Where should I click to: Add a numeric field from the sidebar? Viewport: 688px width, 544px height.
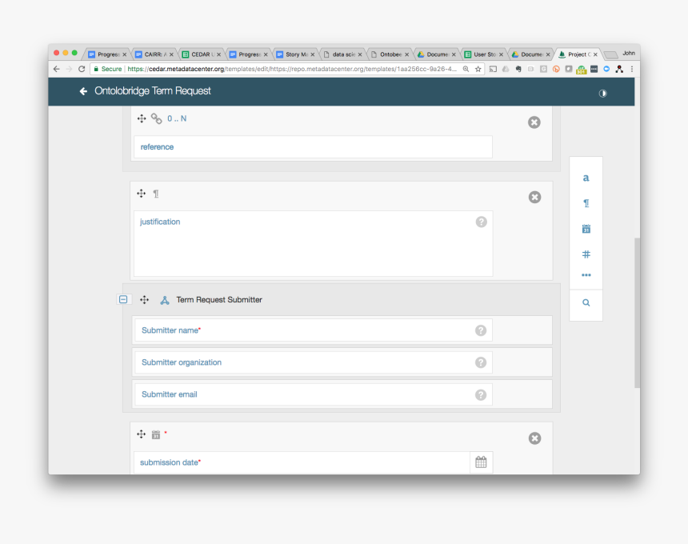(586, 254)
